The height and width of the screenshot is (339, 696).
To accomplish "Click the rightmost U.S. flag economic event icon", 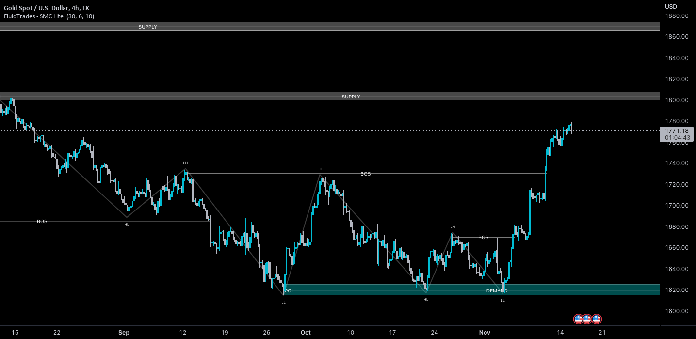I will coord(596,319).
